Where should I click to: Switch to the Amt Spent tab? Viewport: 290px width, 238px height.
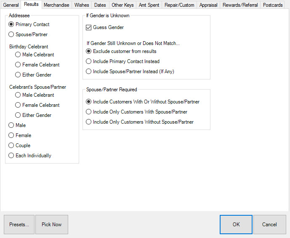tap(149, 5)
